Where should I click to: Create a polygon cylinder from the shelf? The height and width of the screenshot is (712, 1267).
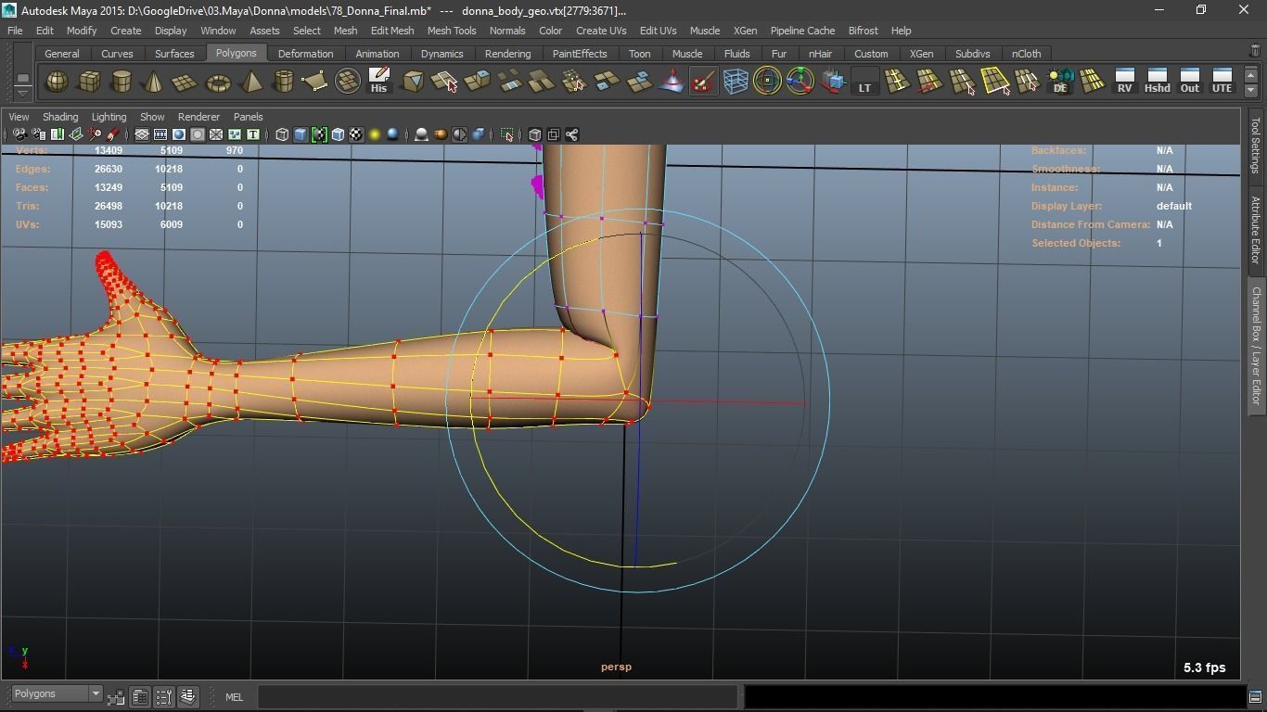click(x=122, y=82)
